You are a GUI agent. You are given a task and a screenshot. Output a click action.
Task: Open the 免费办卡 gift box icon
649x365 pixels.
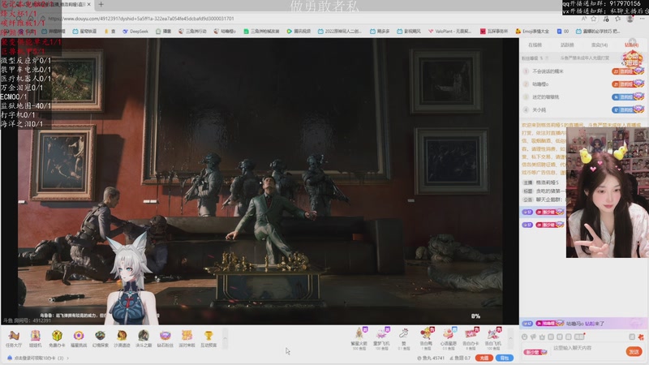coord(57,338)
